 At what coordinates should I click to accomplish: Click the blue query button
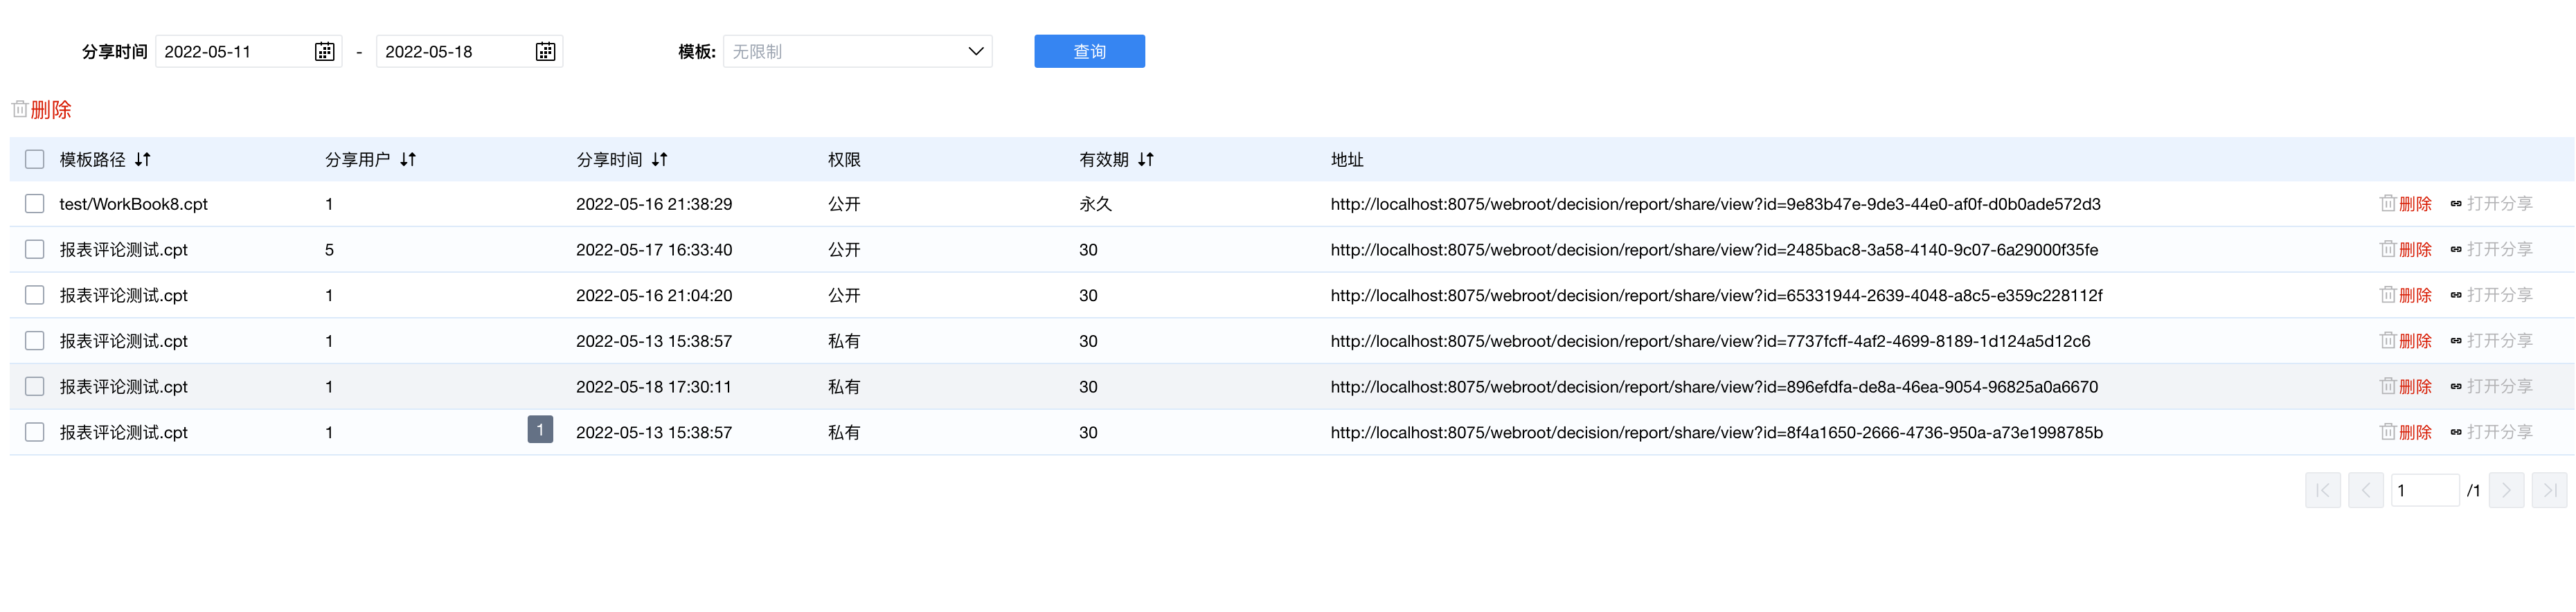[x=1089, y=52]
